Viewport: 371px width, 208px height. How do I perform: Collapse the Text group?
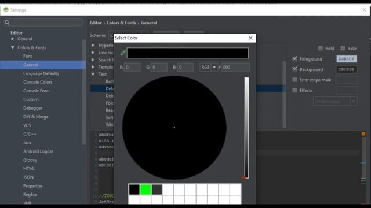coord(93,74)
